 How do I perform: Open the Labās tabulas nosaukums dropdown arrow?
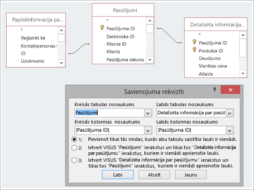click(230, 113)
